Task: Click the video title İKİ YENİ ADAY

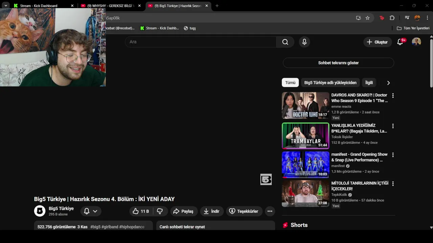Action: click(x=104, y=199)
